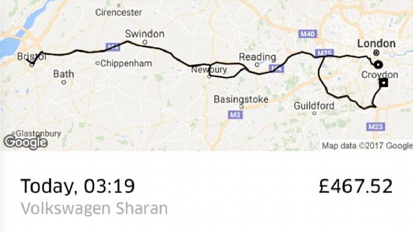Click the Map data ©2017 Google attribution
The width and height of the screenshot is (413, 232).
(367, 146)
